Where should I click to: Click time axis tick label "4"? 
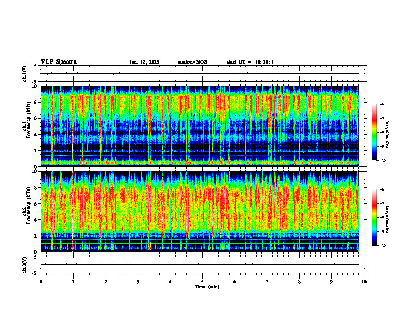pos(170,282)
